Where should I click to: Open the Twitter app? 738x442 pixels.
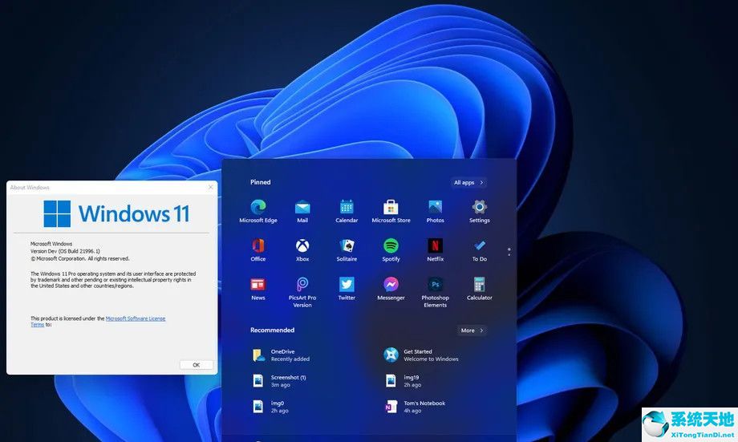pos(347,289)
